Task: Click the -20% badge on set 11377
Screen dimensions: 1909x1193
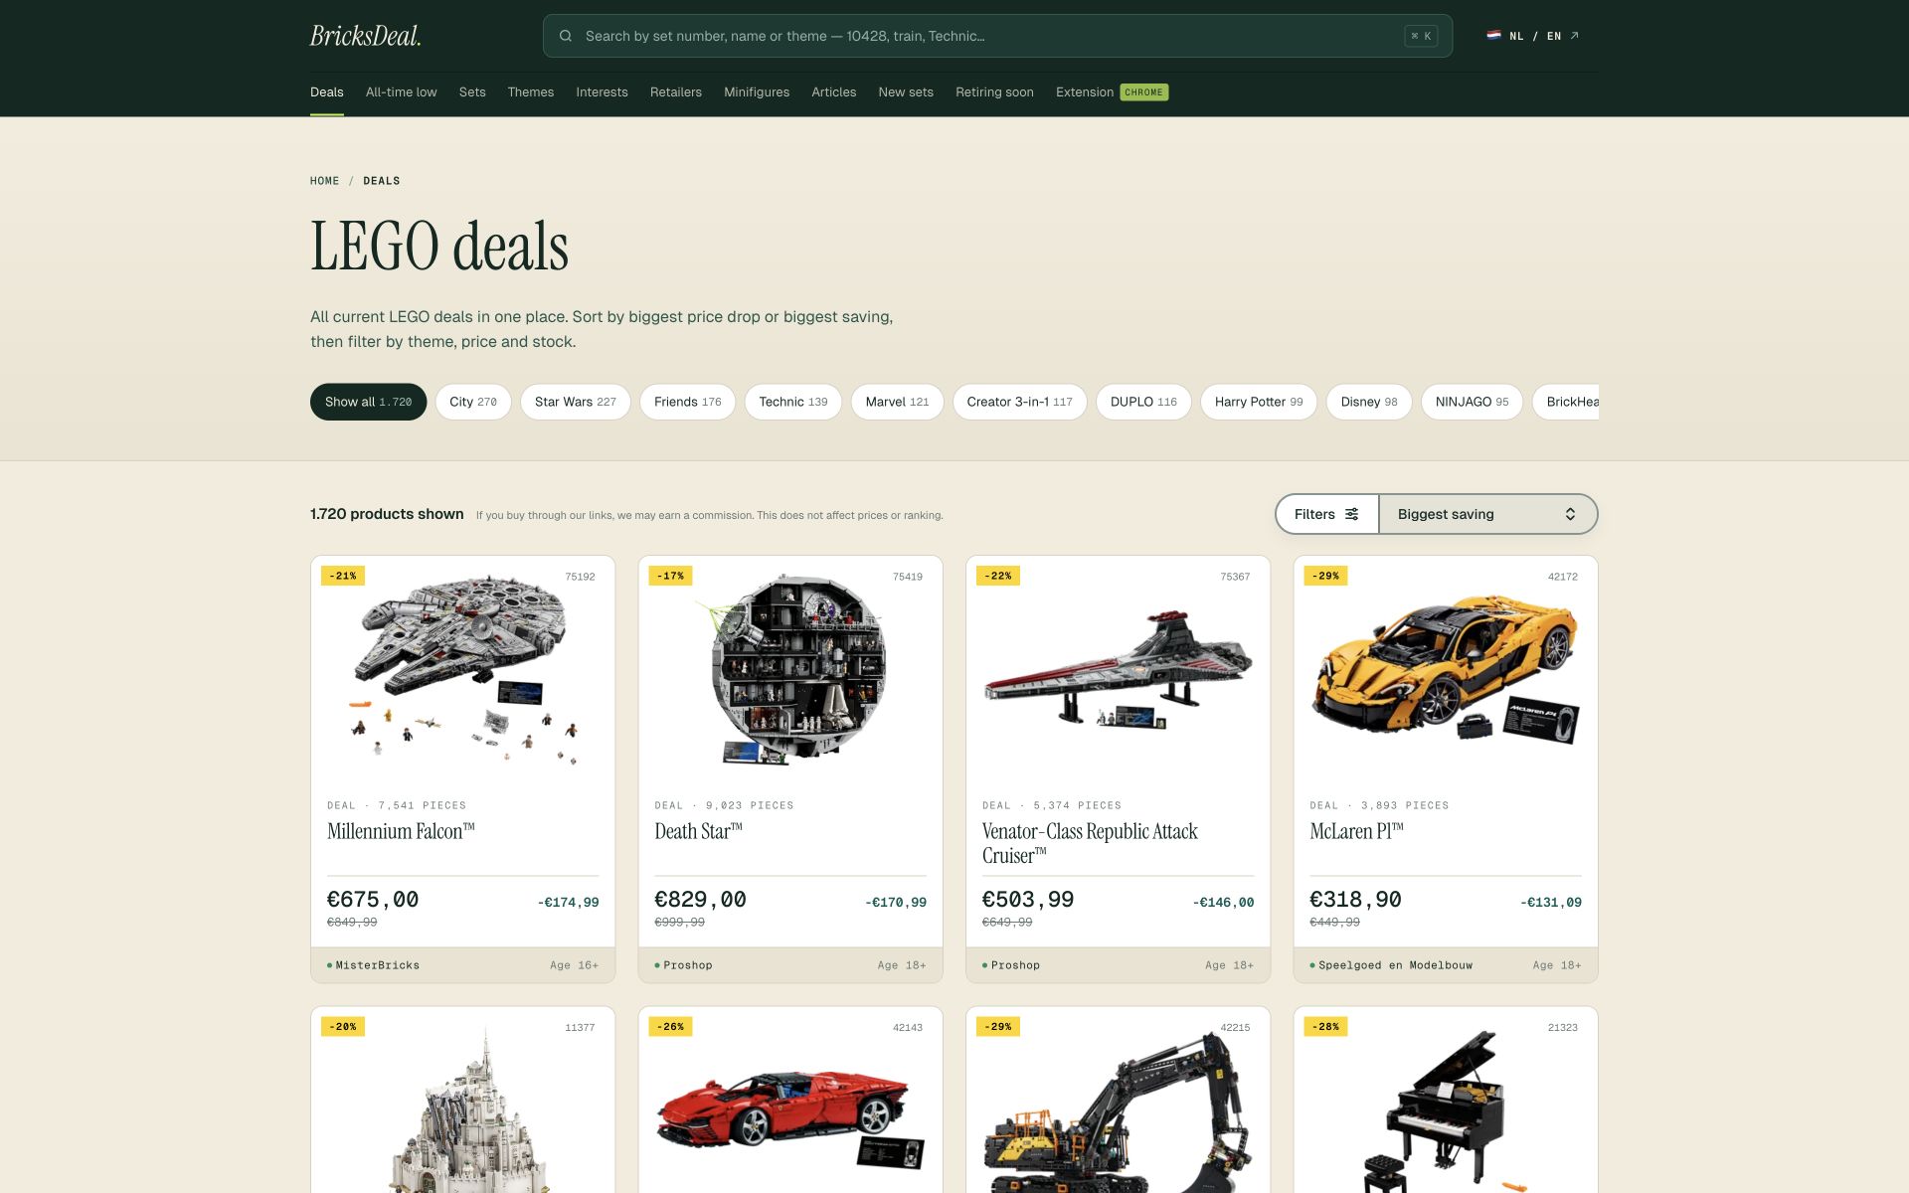Action: coord(343,1026)
